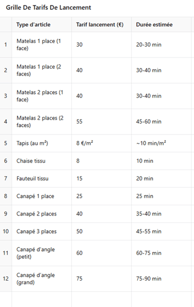Select the 'Durée estimée' column header
The width and height of the screenshot is (194, 307).
(x=161, y=24)
